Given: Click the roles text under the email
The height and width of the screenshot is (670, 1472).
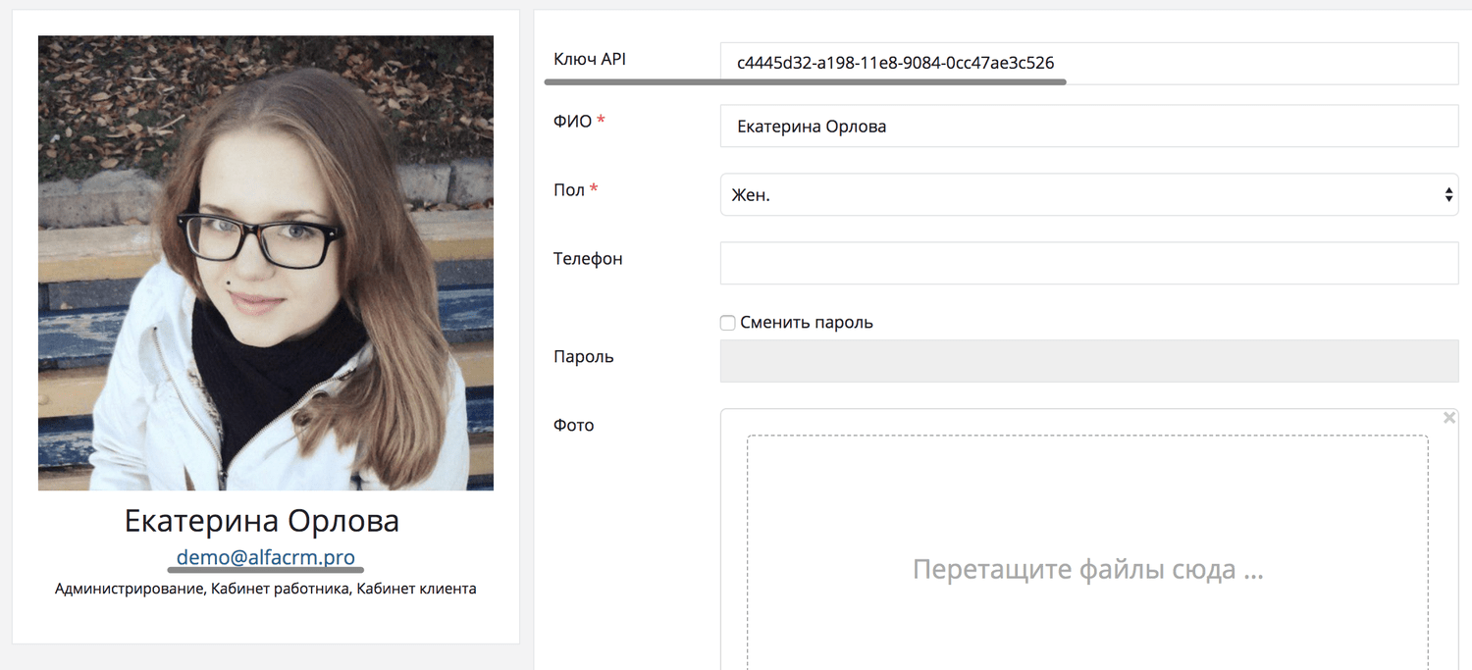Looking at the screenshot, I should [266, 589].
